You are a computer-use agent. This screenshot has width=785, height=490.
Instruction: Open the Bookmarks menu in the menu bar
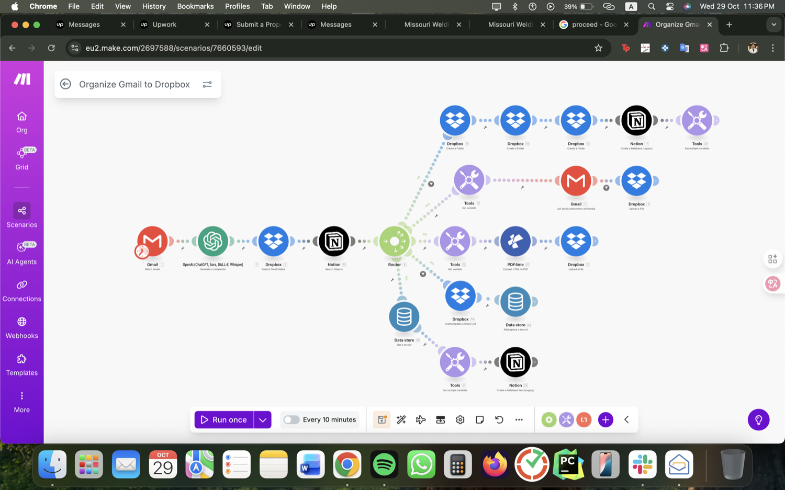(195, 6)
